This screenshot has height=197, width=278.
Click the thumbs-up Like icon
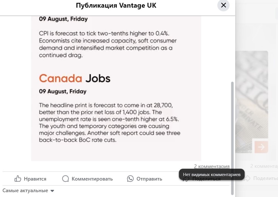pyautogui.click(x=18, y=179)
